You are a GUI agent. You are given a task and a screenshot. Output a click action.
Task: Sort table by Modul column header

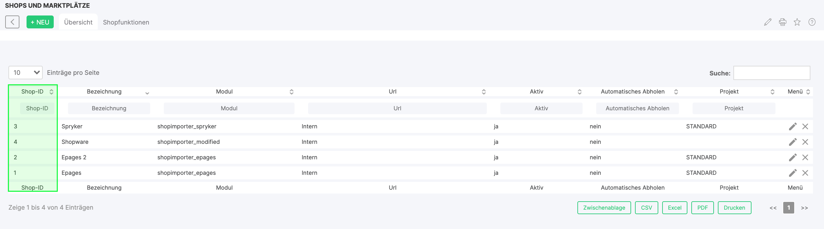pyautogui.click(x=224, y=92)
